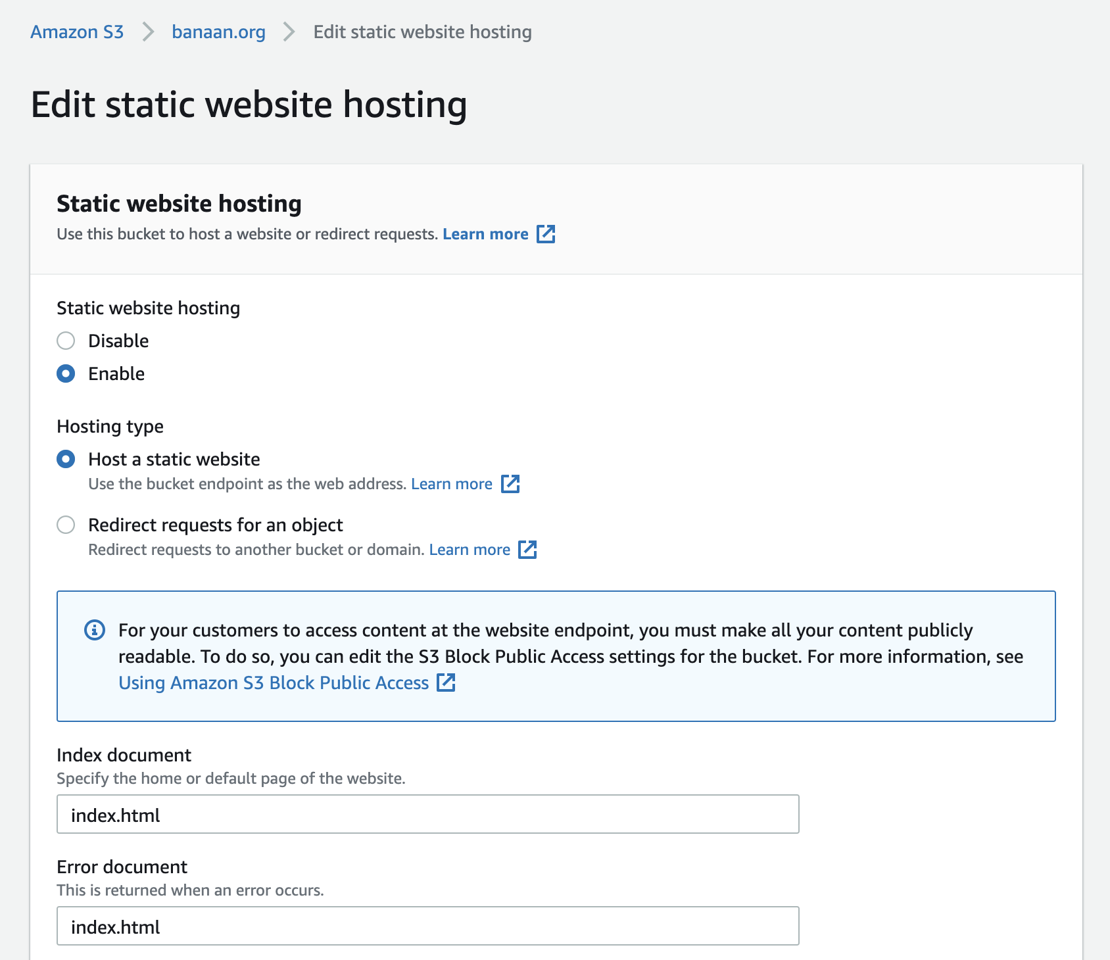Screen dimensions: 1110x960
Task: Open Learn more link in header description
Action: point(485,234)
